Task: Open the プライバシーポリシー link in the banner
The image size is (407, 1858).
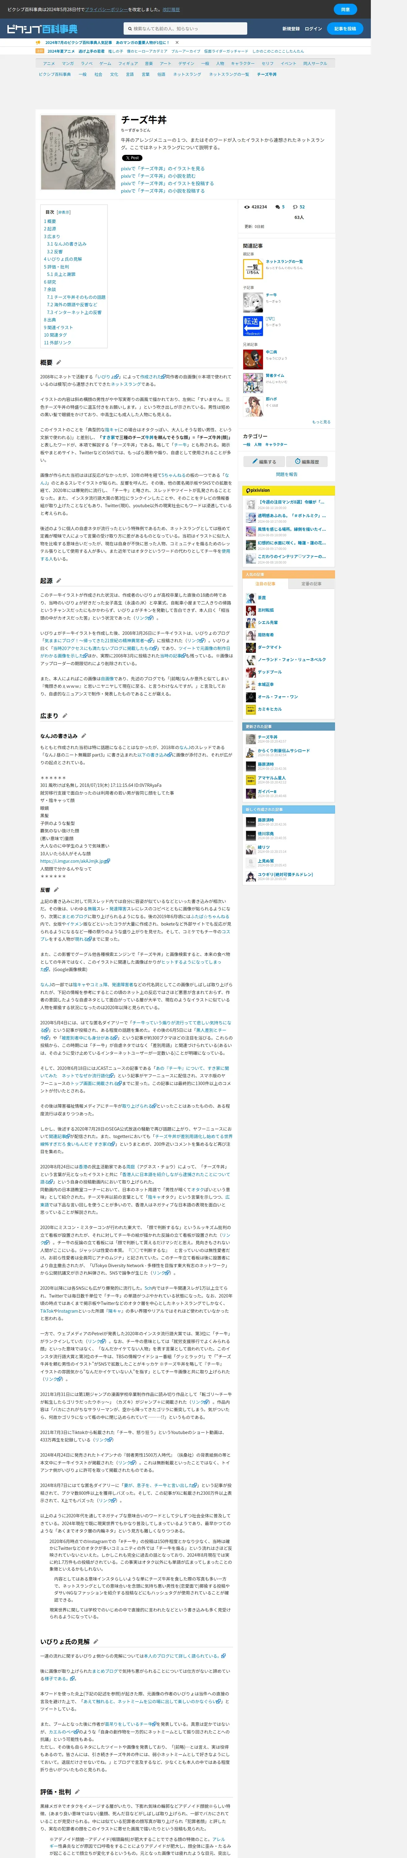Action: pyautogui.click(x=106, y=9)
